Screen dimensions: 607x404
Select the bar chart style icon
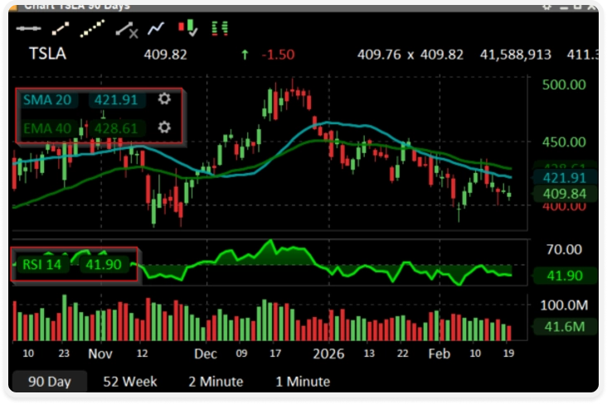[x=220, y=29]
